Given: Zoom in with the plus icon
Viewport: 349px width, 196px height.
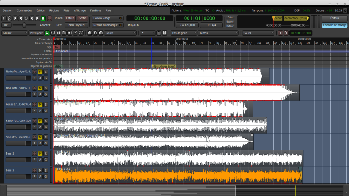Looking at the screenshot, I should tap(95, 33).
